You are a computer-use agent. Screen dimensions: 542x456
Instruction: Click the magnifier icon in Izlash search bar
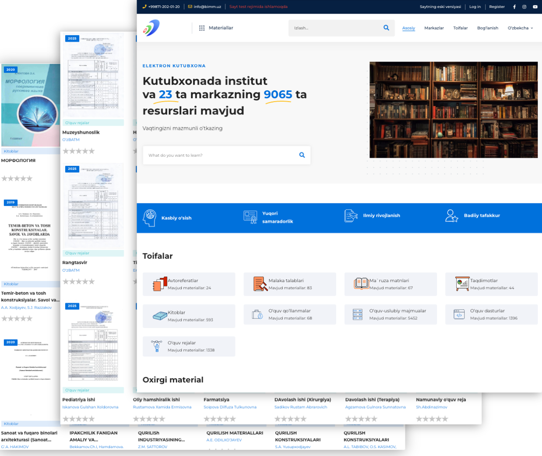386,28
